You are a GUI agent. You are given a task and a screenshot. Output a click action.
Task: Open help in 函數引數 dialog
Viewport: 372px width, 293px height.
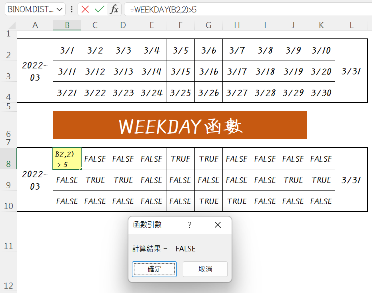tap(190, 225)
